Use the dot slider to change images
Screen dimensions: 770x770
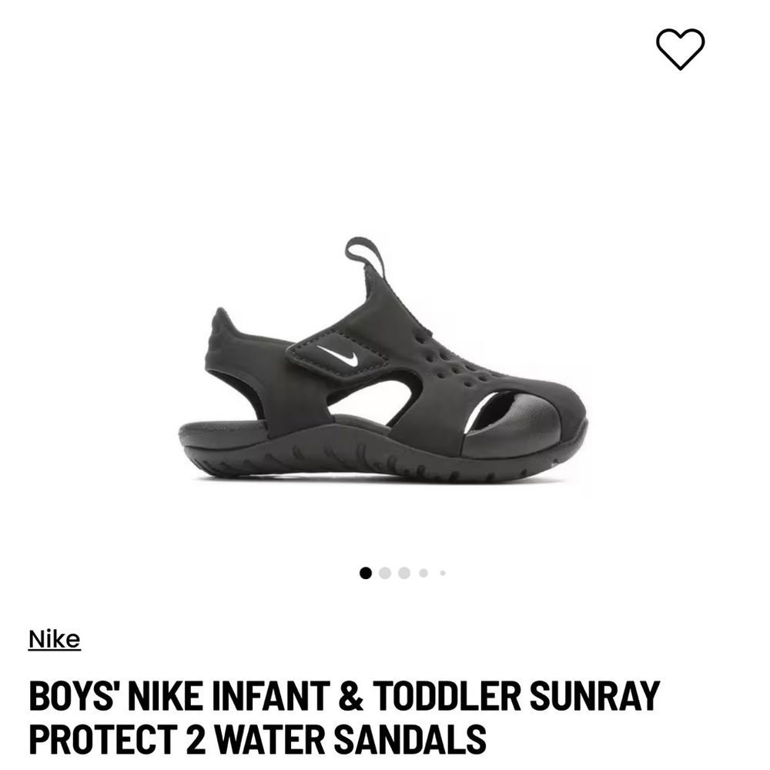coord(404,572)
